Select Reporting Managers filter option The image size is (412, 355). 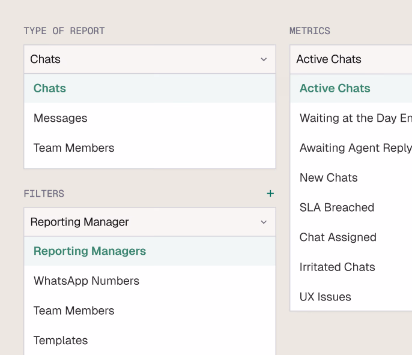pyautogui.click(x=90, y=251)
